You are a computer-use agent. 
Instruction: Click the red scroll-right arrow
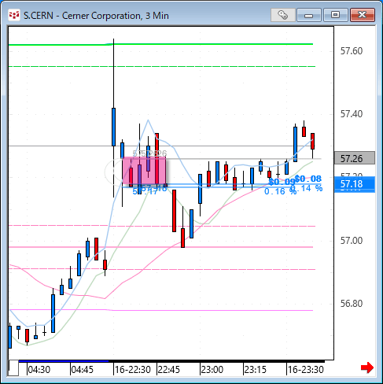tap(367, 367)
